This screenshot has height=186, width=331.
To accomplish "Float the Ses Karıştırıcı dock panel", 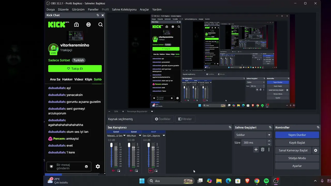I will tap(230, 127).
